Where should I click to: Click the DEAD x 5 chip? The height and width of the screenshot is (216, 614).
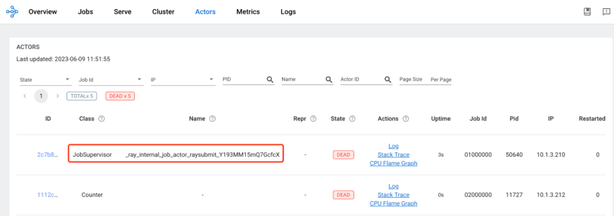point(120,96)
